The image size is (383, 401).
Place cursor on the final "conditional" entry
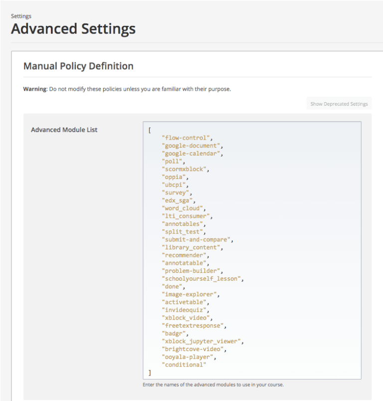(x=184, y=365)
